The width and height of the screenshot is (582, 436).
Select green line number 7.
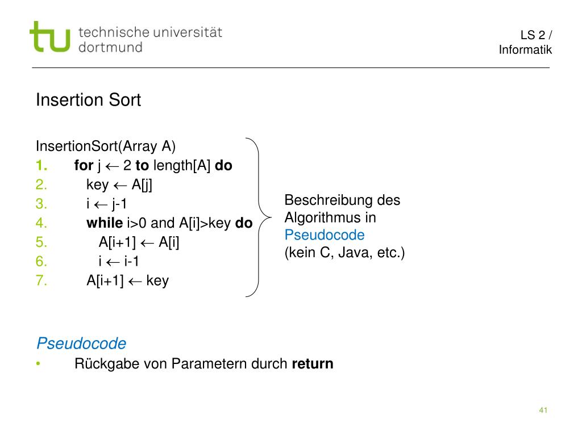coord(41,280)
